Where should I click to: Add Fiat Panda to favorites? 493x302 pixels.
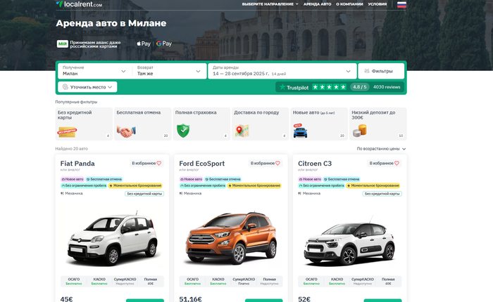(x=146, y=163)
